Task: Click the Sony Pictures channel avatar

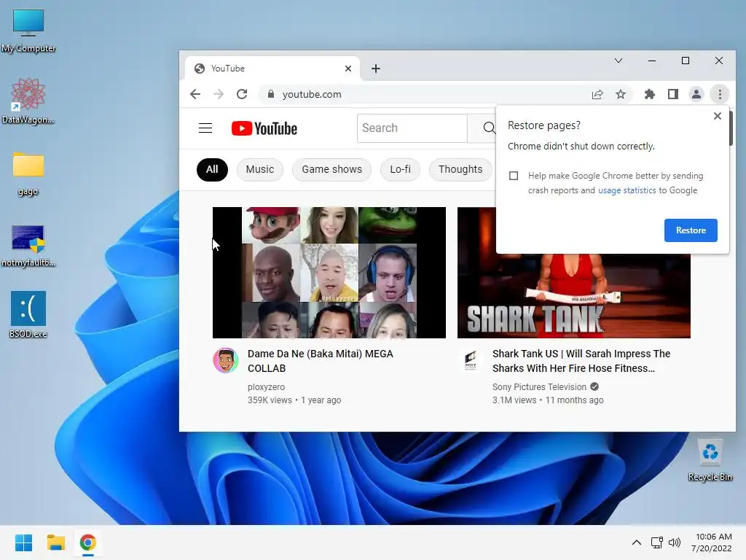Action: 471,360
